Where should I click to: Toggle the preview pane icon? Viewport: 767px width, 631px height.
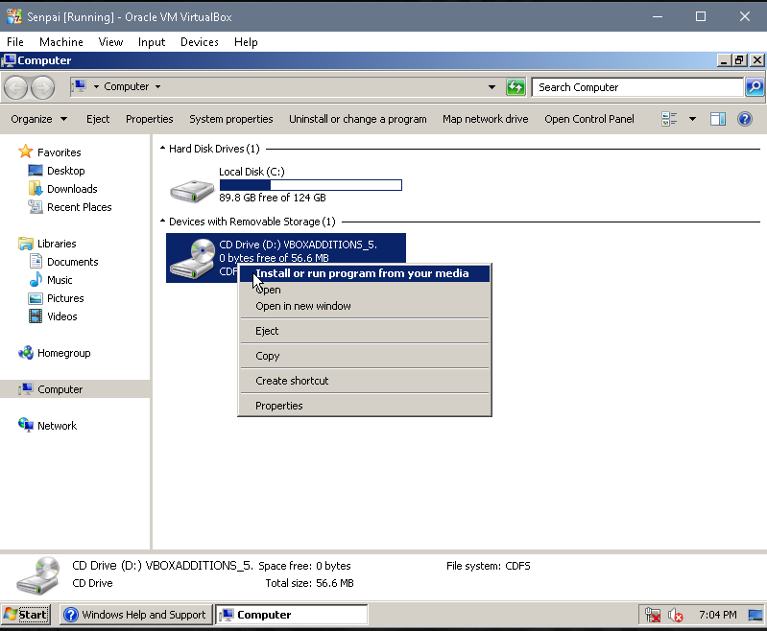pos(718,119)
